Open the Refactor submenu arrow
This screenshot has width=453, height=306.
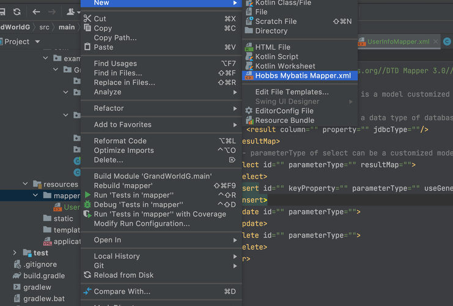(x=235, y=108)
